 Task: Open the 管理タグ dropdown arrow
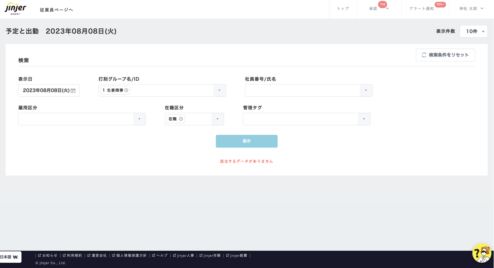click(x=364, y=119)
